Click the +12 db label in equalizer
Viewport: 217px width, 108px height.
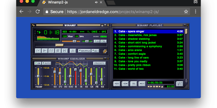pyautogui.click(x=46, y=68)
